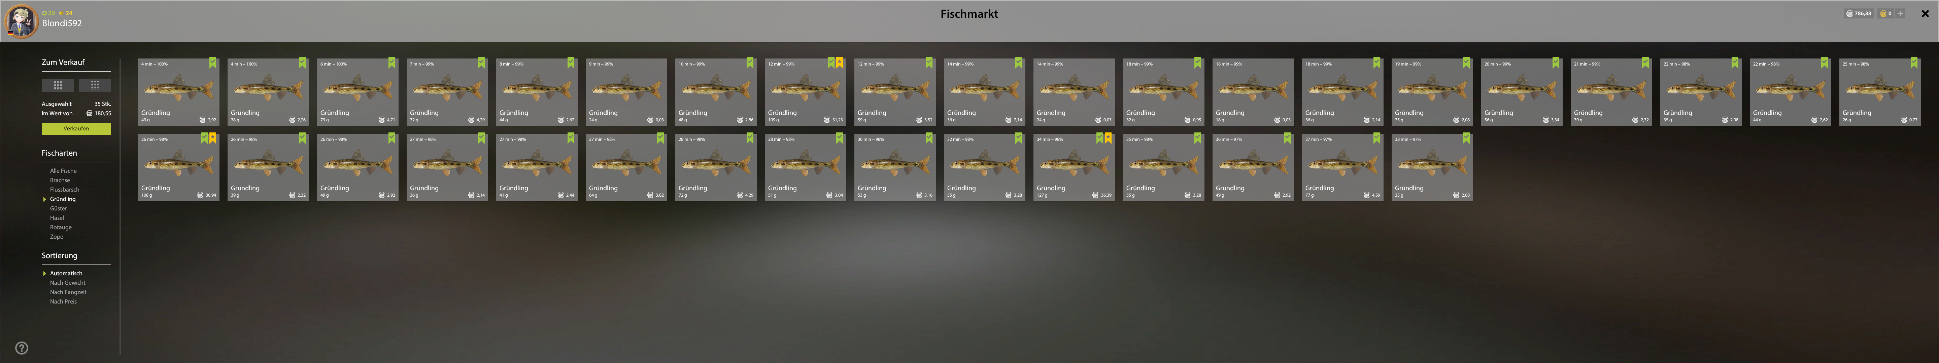1939x363 pixels.
Task: Click the silver coin balance 786,88
Action: [1859, 13]
